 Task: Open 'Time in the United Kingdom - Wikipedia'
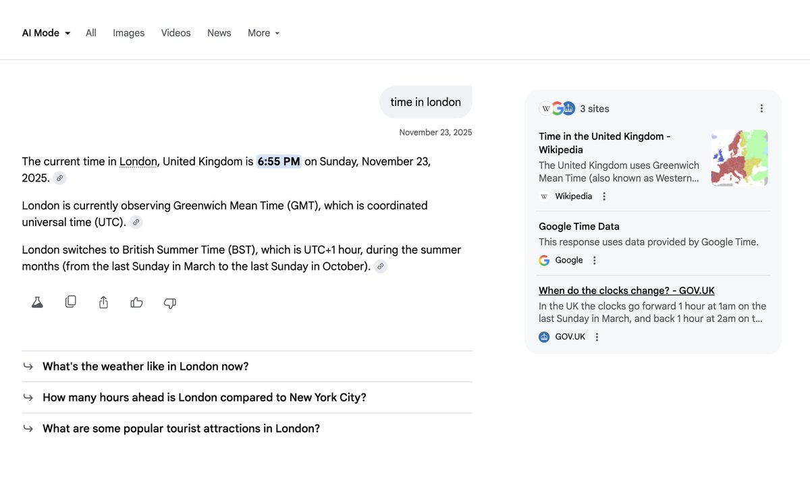click(605, 143)
